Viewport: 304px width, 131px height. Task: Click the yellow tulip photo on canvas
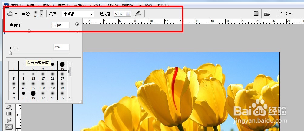click(x=176, y=91)
